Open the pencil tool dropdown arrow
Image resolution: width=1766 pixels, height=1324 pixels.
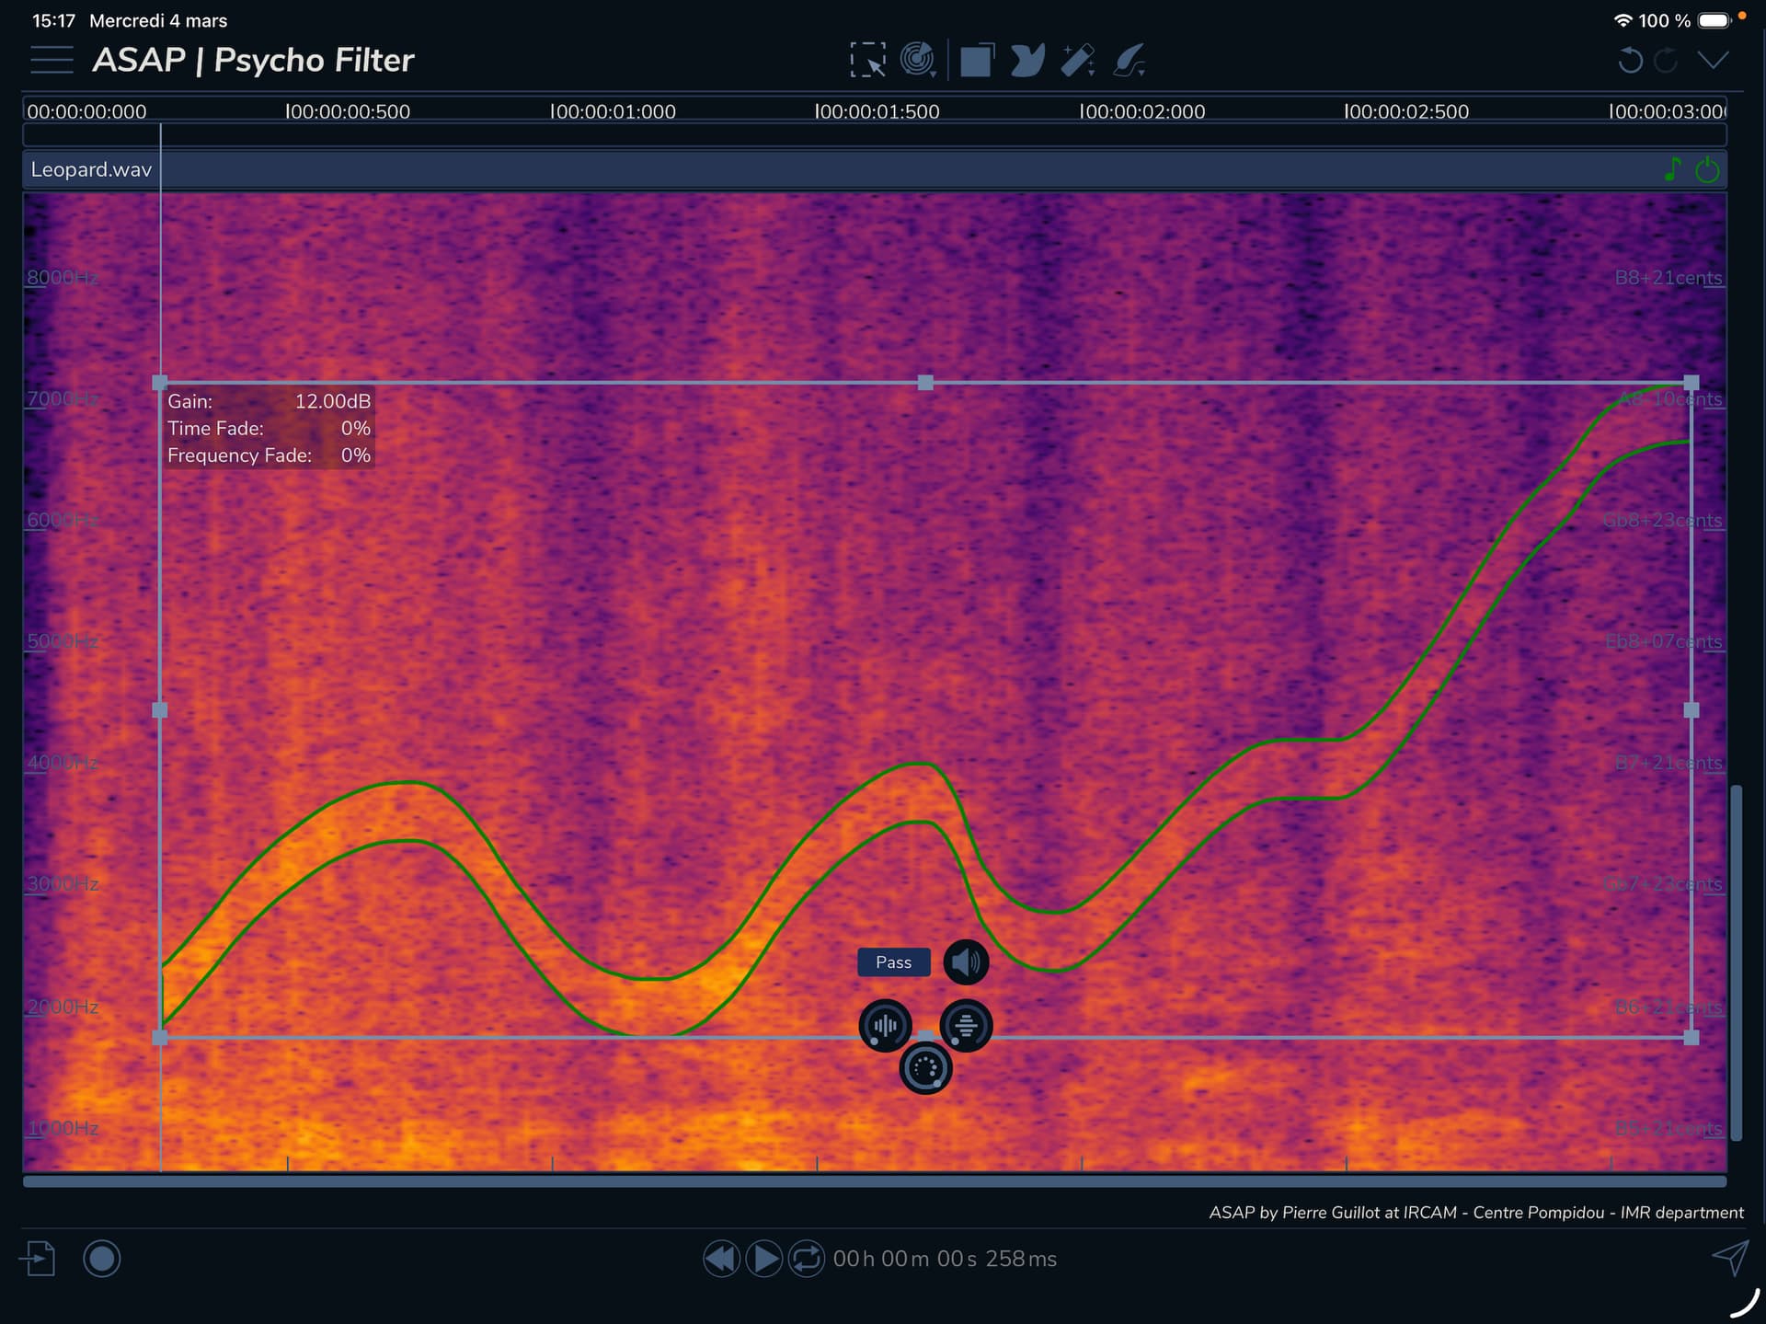coord(1091,72)
